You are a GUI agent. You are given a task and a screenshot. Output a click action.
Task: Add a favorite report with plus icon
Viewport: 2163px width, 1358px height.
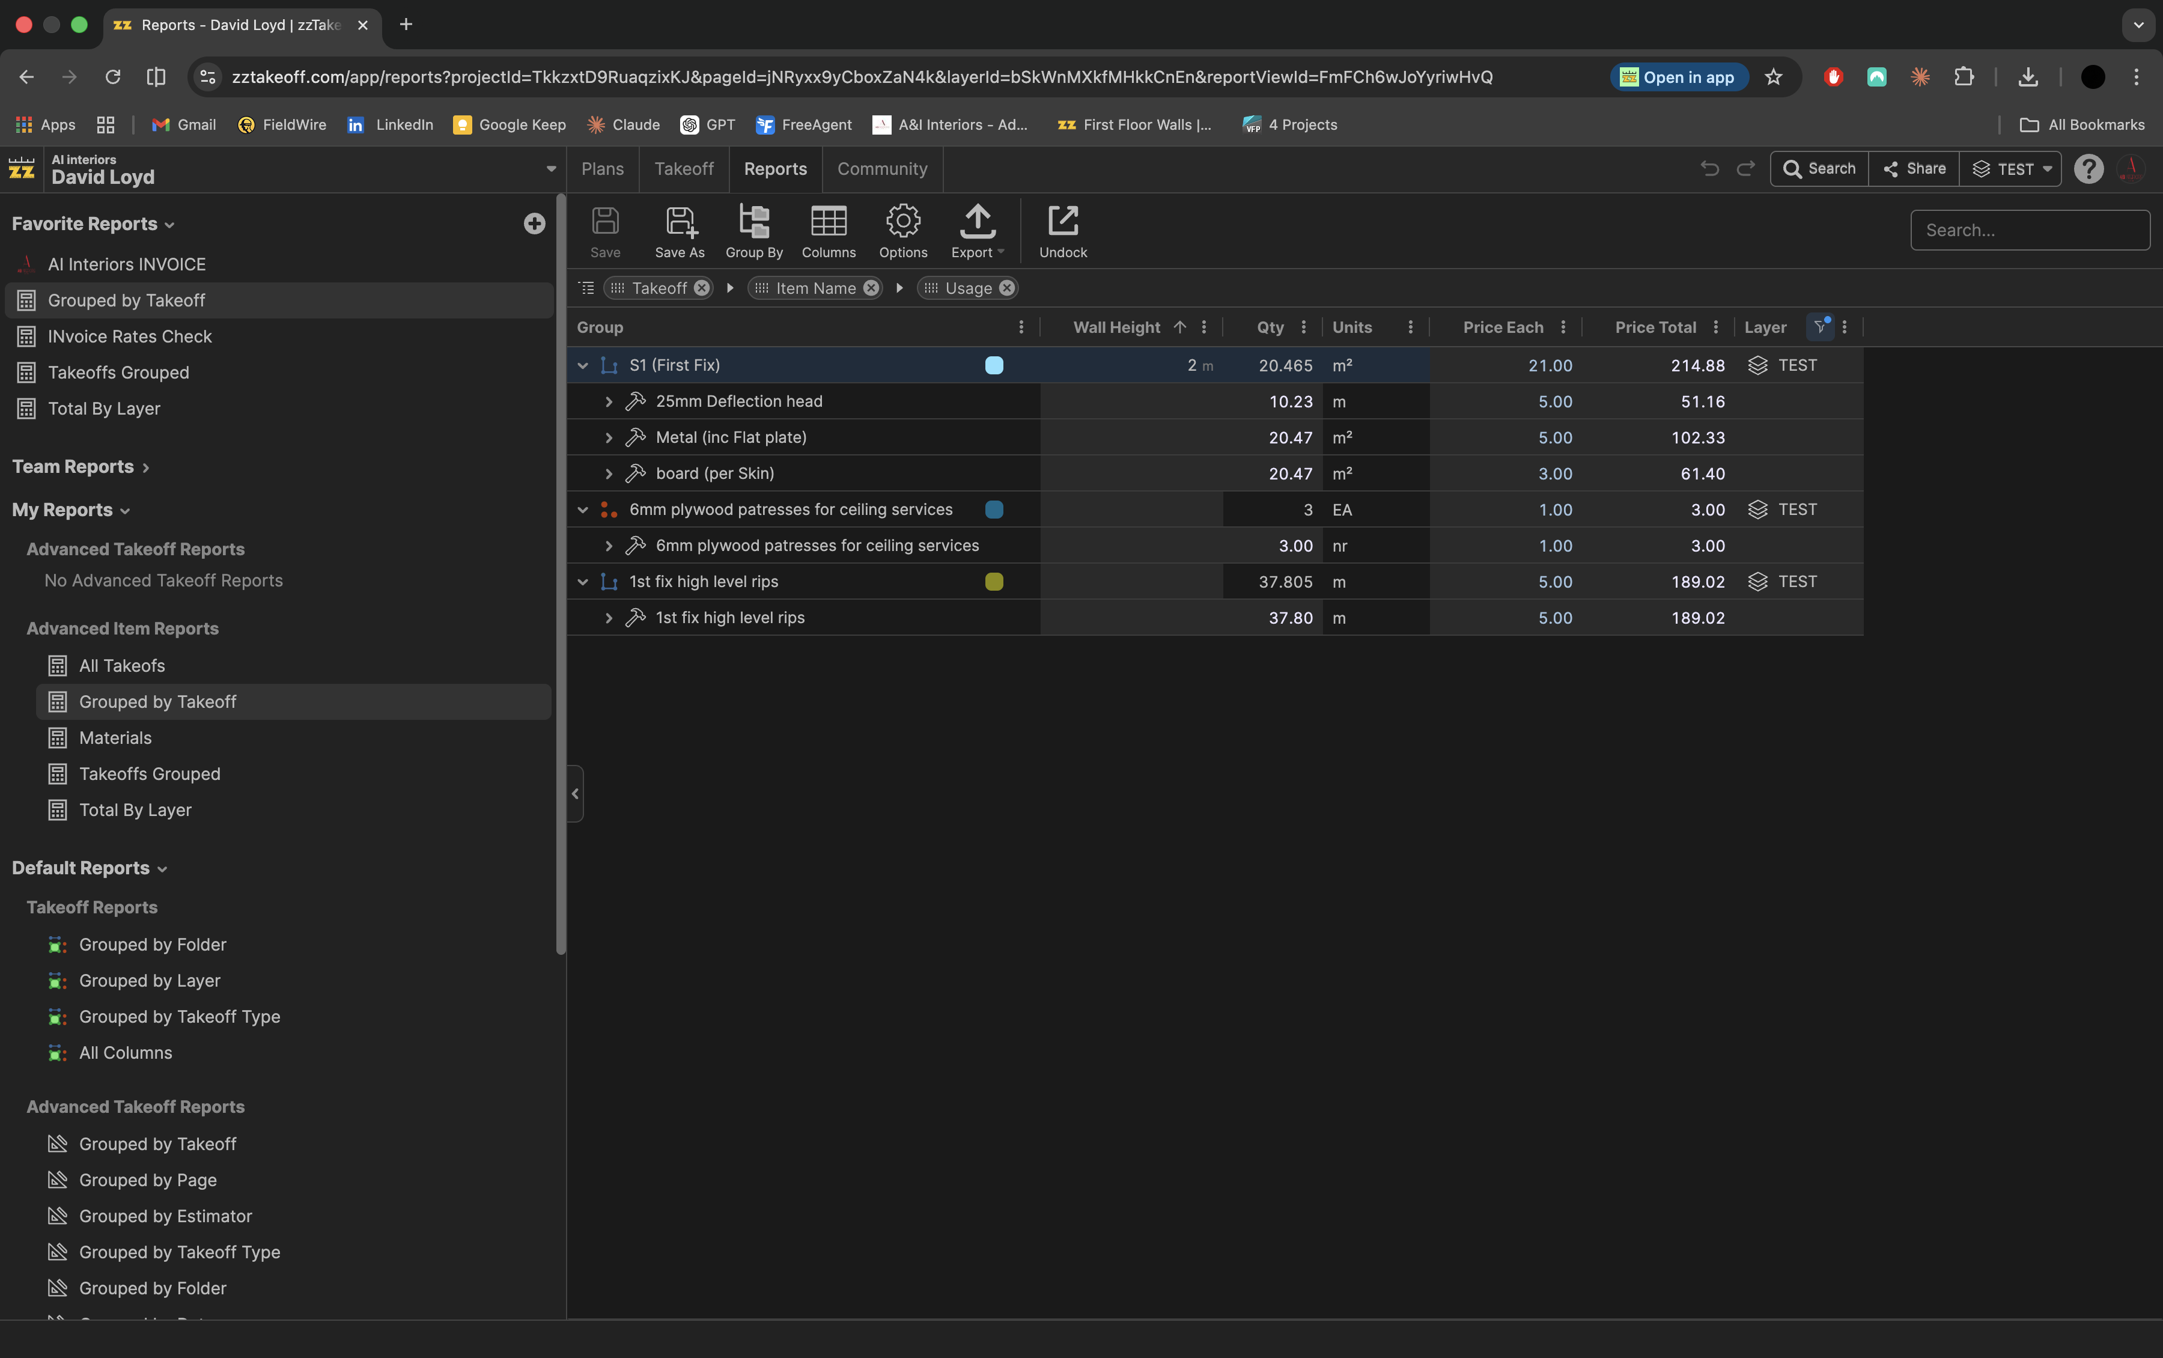pyautogui.click(x=534, y=224)
